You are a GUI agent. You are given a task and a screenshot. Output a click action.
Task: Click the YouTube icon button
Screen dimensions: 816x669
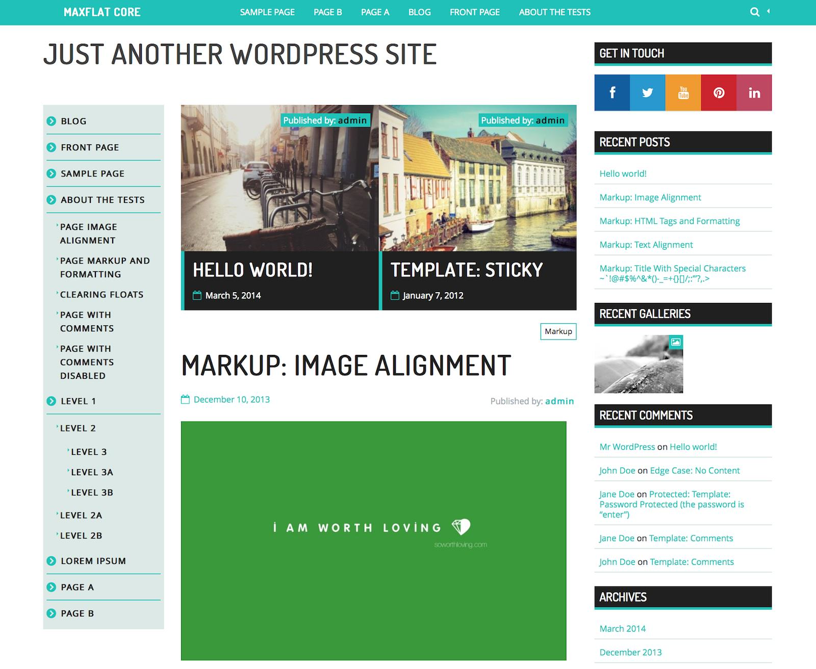(683, 93)
